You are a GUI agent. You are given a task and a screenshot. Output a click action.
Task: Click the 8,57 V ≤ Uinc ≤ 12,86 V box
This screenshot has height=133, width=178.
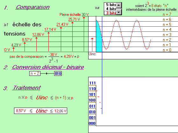point(40,111)
